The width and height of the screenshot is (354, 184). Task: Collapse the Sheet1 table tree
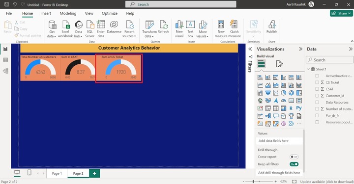click(308, 69)
